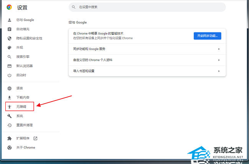
Task: Open 语言 settings
Action: point(20,88)
